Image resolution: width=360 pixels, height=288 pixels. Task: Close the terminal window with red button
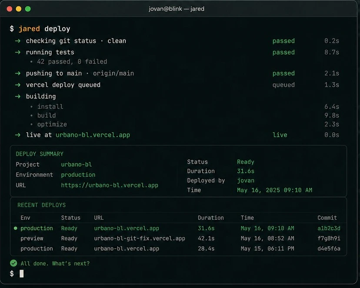tap(10, 9)
